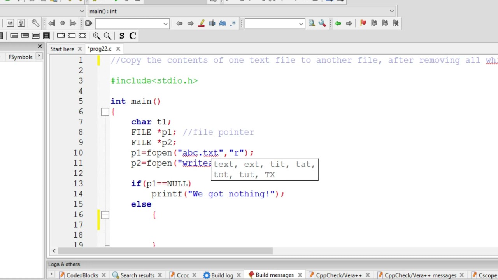Click the last jump dot icon
The height and width of the screenshot is (280, 498).
62,23
